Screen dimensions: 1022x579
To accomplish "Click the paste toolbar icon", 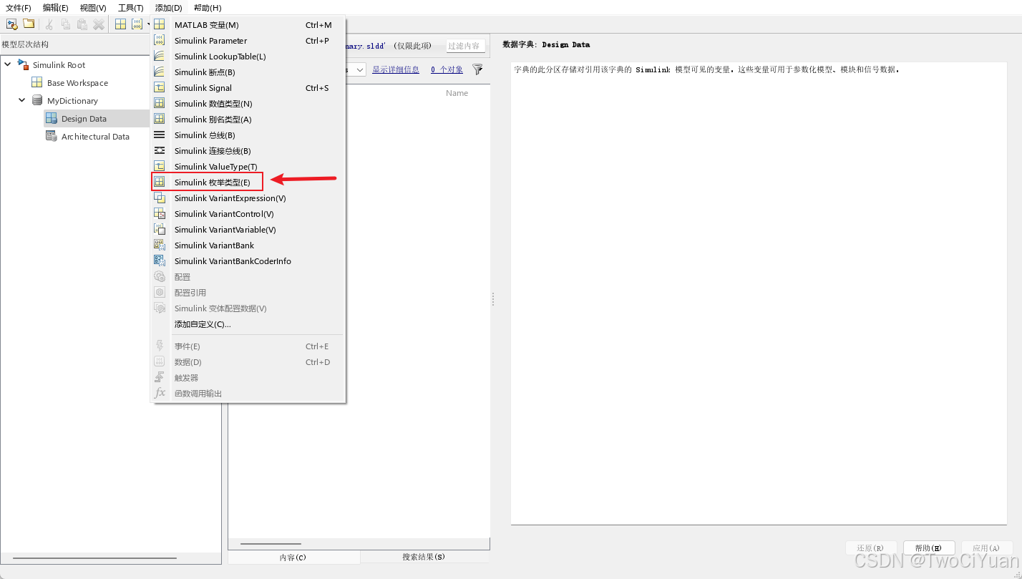I will click(x=82, y=24).
